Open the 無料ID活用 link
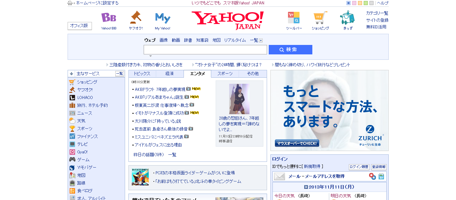456x200 pixels. pos(376,27)
